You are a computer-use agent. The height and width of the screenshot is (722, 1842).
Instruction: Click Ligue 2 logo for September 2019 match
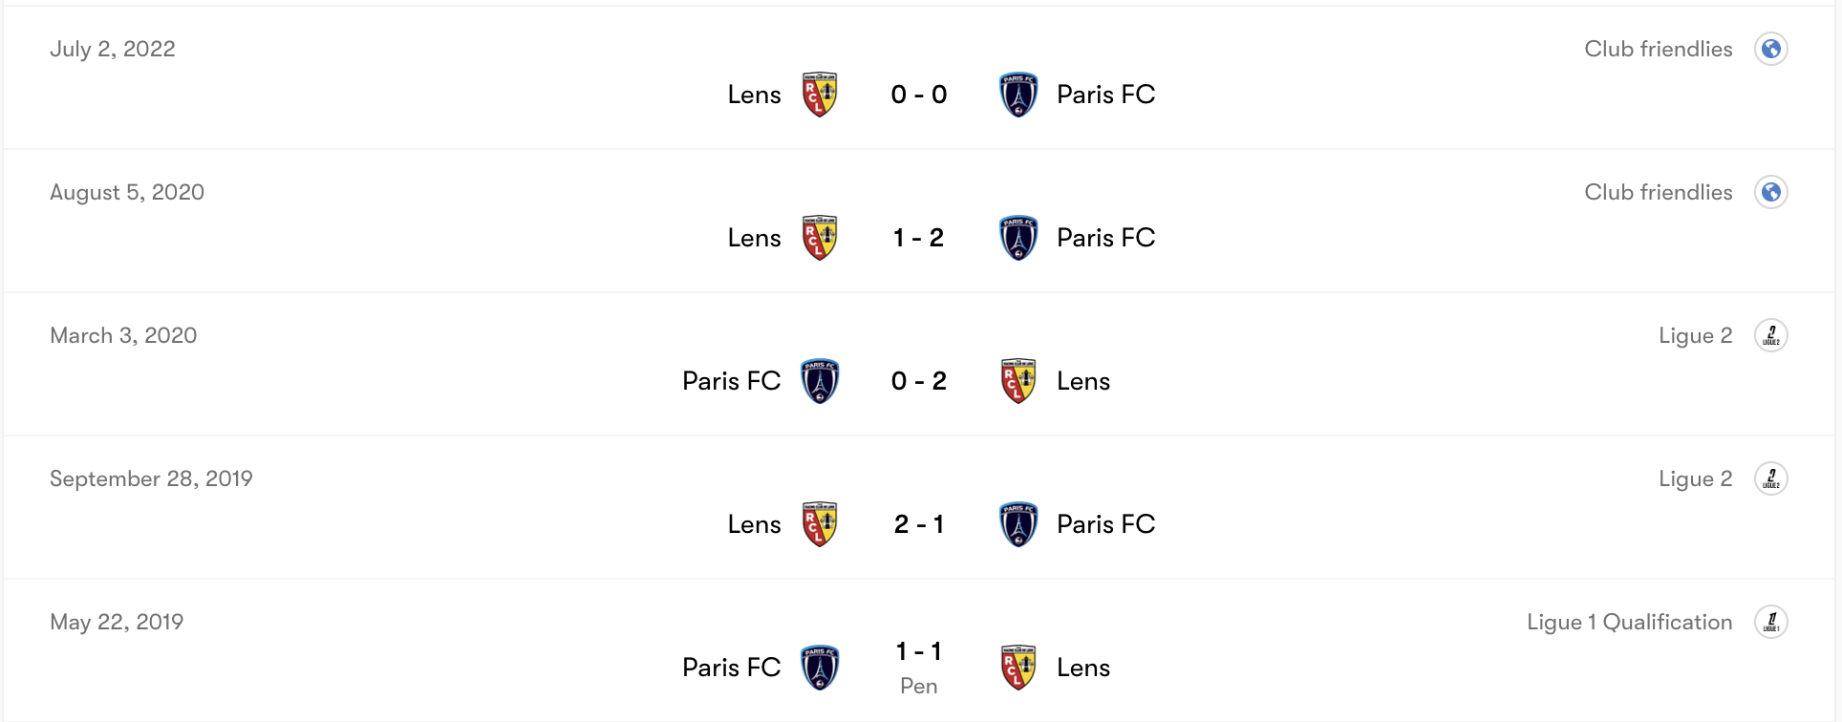1770,478
